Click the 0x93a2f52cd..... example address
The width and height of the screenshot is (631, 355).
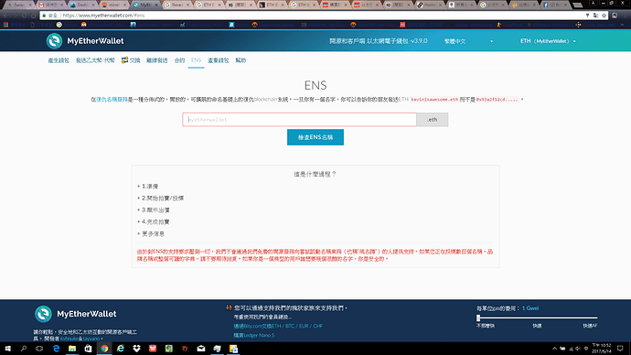click(497, 100)
